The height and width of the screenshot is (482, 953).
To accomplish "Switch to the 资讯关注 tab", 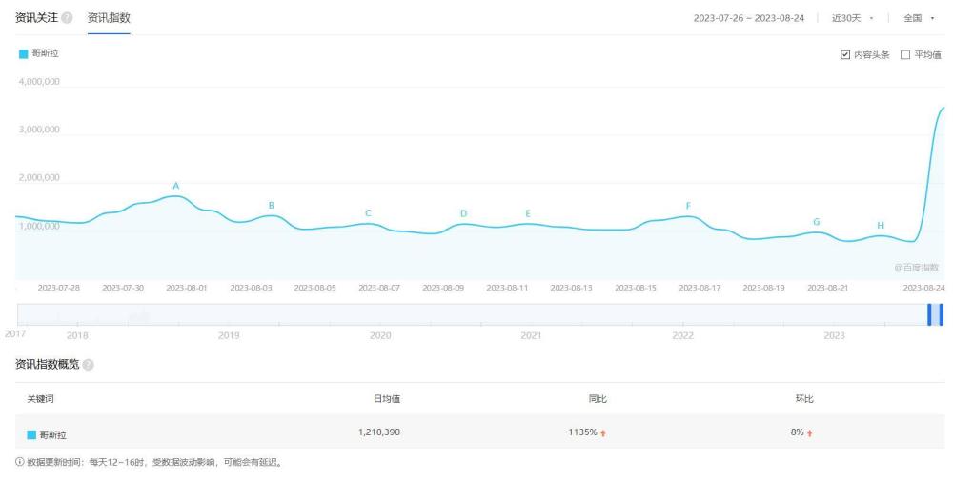I will pyautogui.click(x=36, y=18).
